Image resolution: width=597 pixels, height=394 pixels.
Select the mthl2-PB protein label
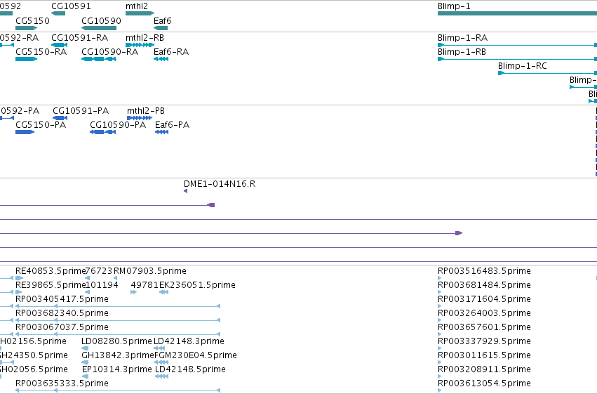tap(146, 111)
